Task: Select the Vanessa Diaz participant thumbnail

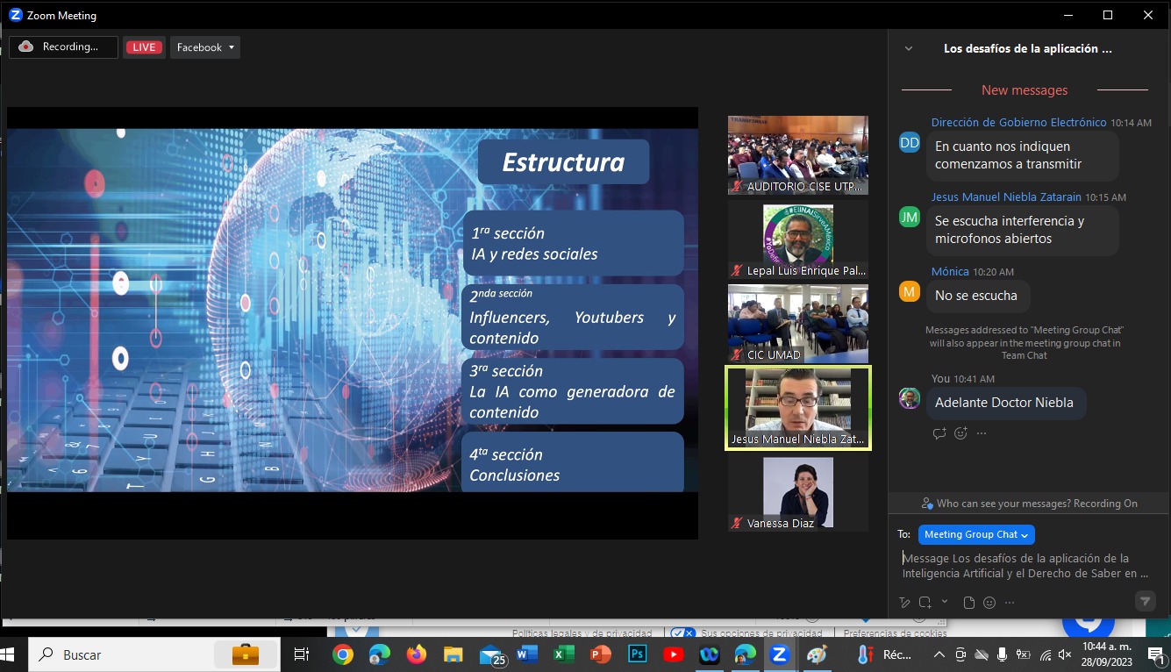Action: [x=797, y=493]
